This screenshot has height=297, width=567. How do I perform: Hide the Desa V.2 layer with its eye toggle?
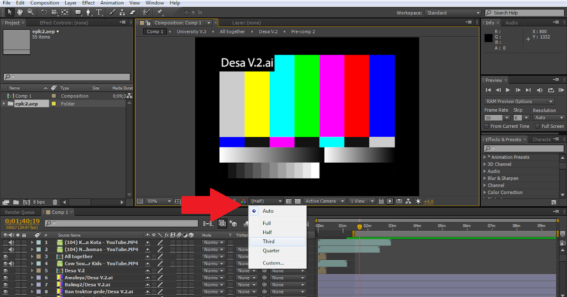5,271
